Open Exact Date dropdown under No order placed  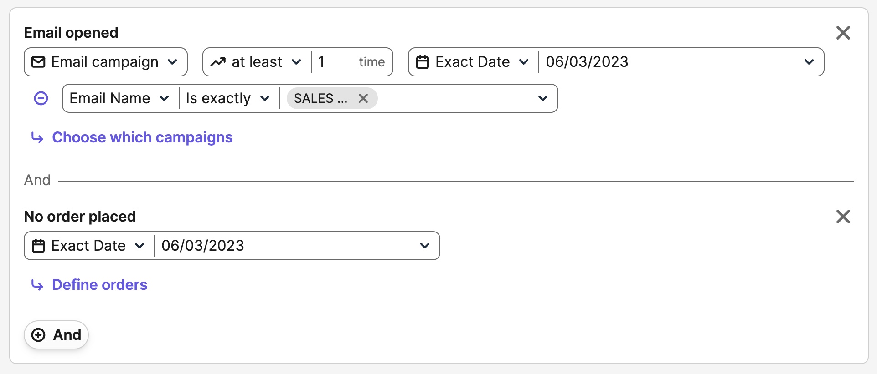pyautogui.click(x=89, y=246)
